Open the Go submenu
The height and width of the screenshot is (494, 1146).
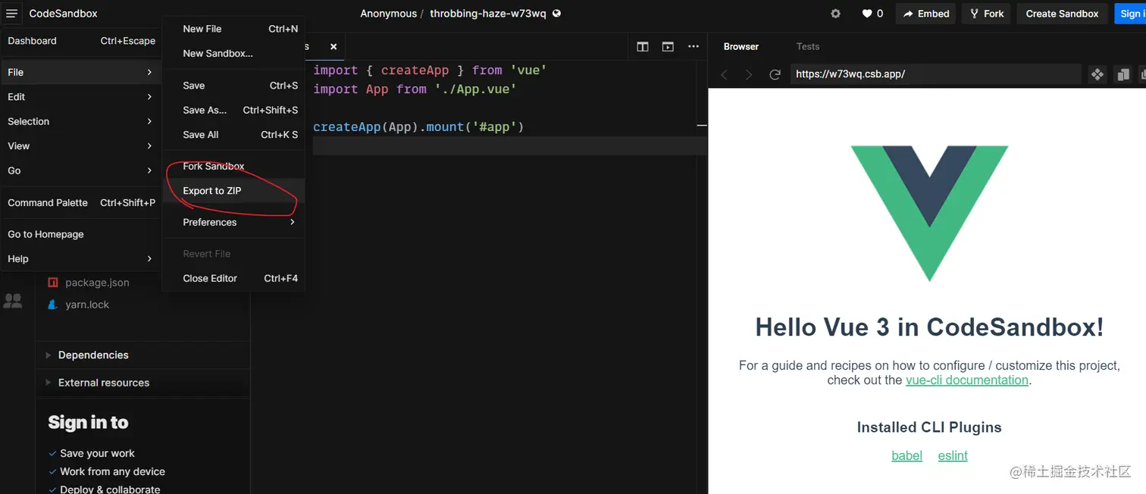(80, 170)
